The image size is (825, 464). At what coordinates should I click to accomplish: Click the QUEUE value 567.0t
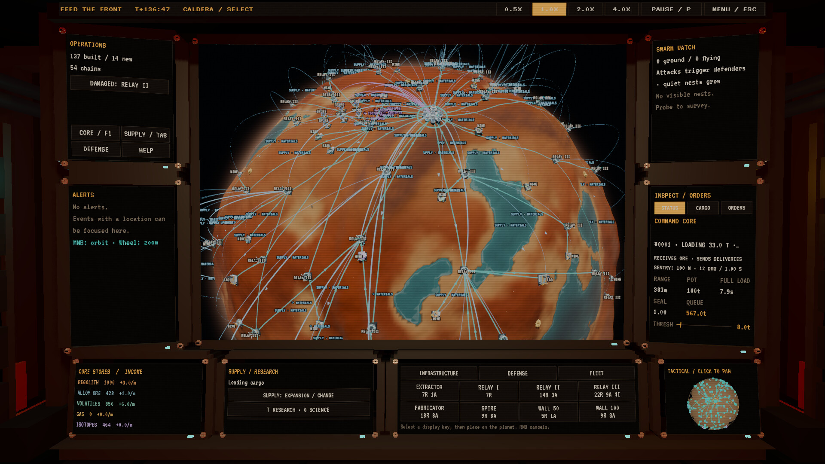(x=696, y=313)
